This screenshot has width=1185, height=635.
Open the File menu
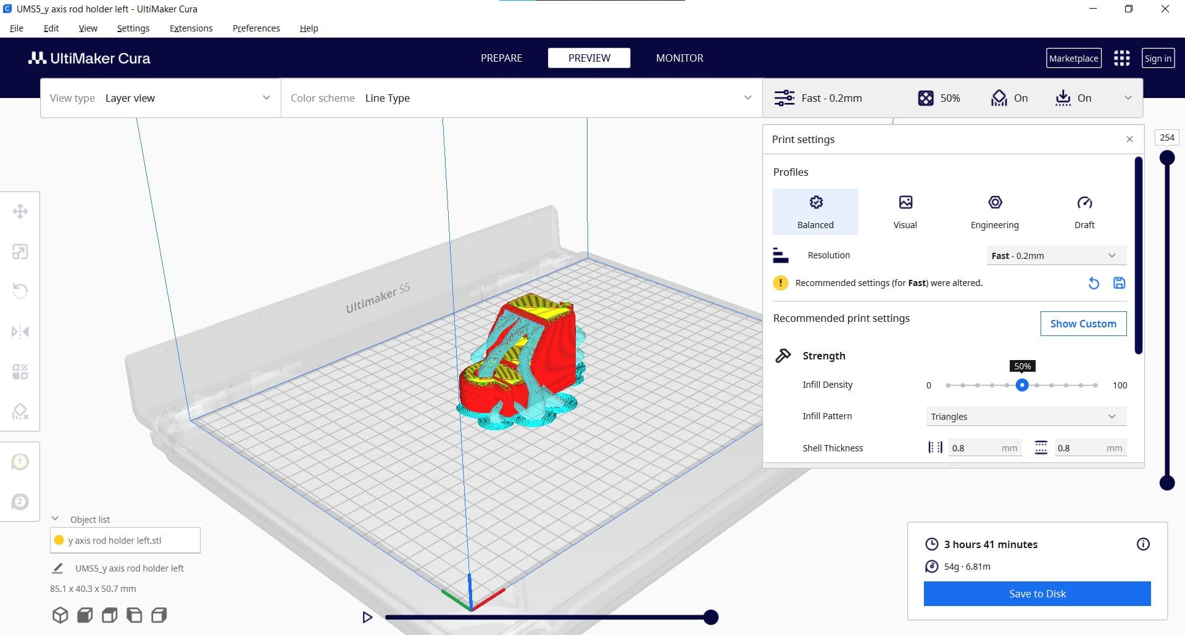click(x=17, y=28)
